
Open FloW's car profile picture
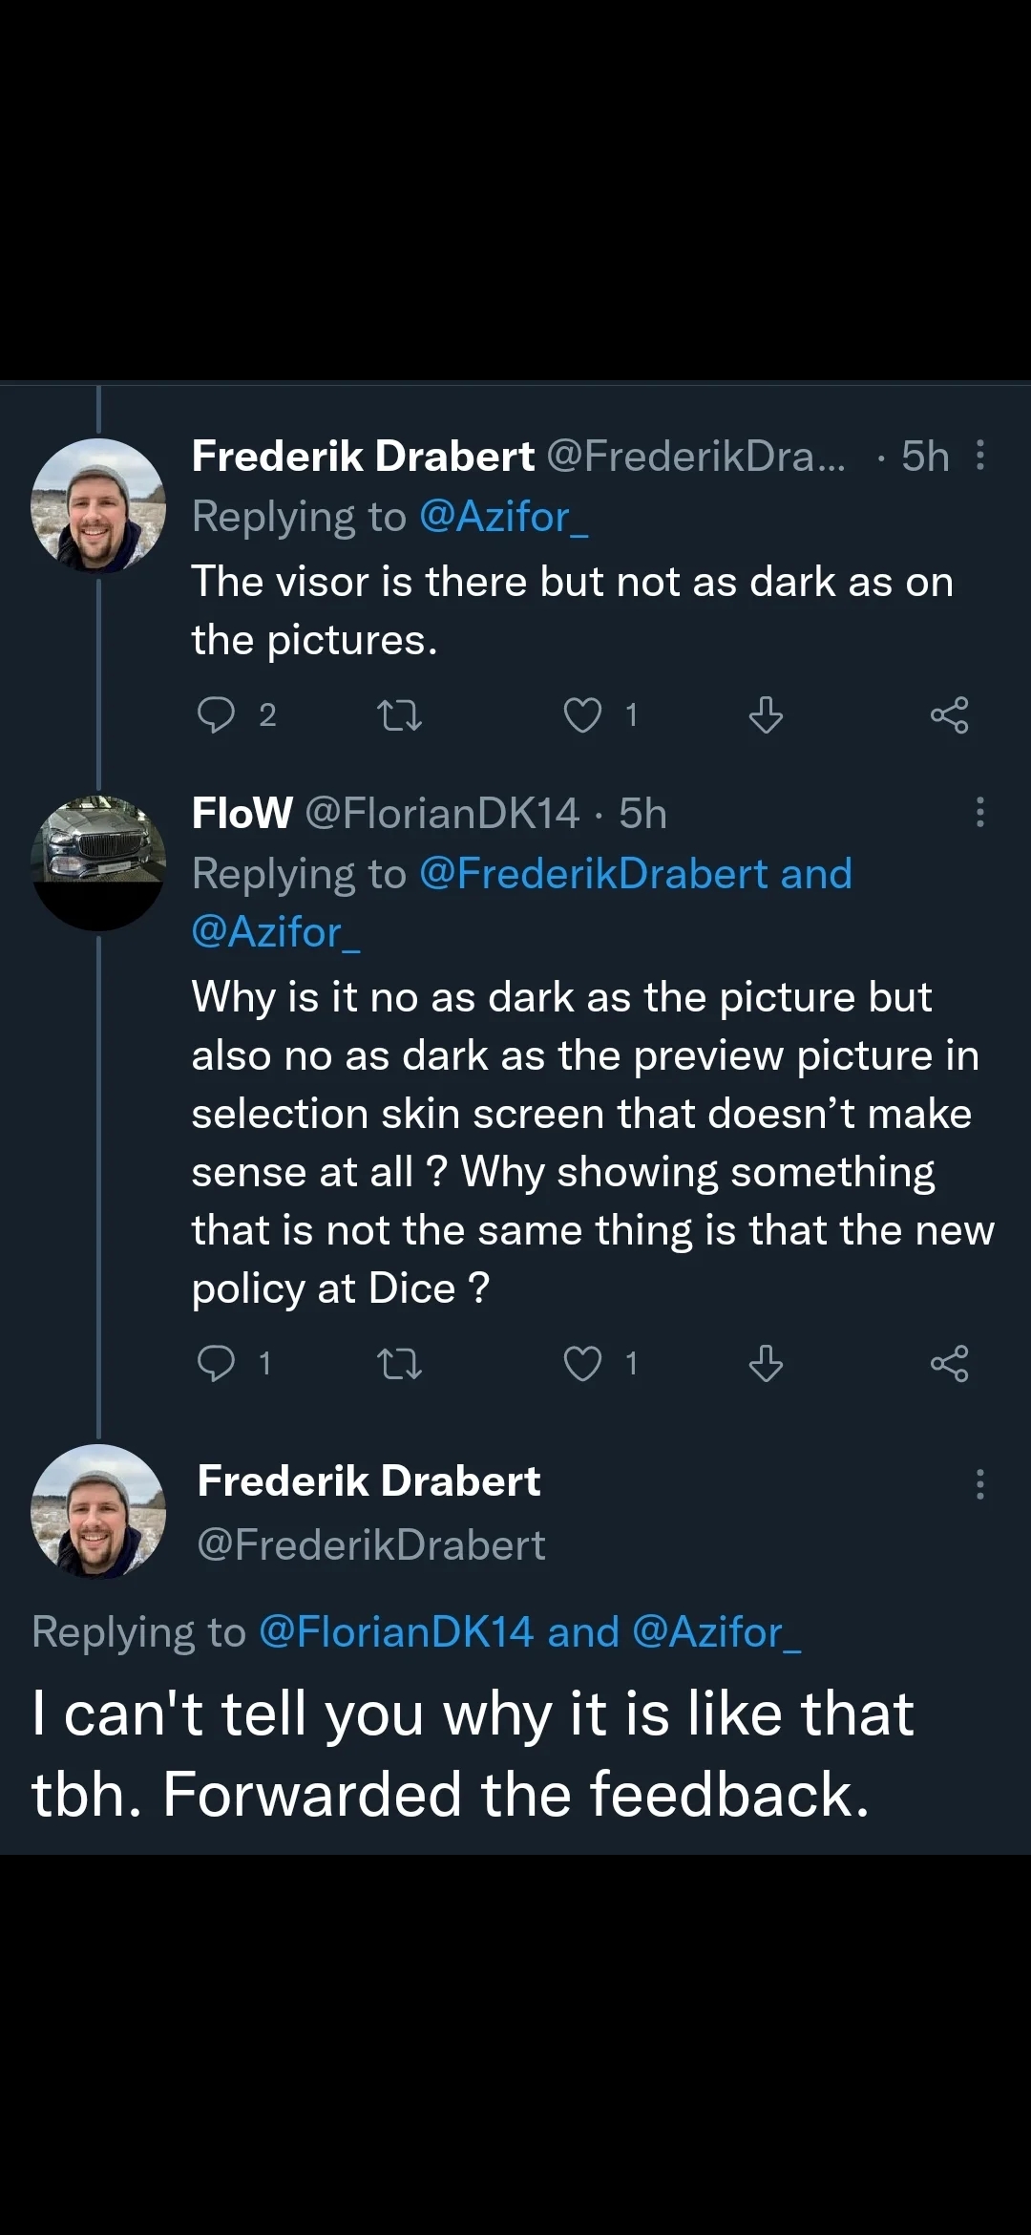click(x=98, y=862)
